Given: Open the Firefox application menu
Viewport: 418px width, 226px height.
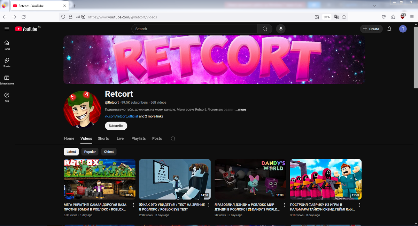Looking at the screenshot, I should click(x=412, y=17).
